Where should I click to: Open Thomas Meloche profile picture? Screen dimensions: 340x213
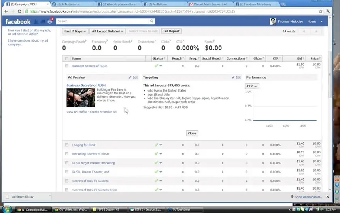273,21
